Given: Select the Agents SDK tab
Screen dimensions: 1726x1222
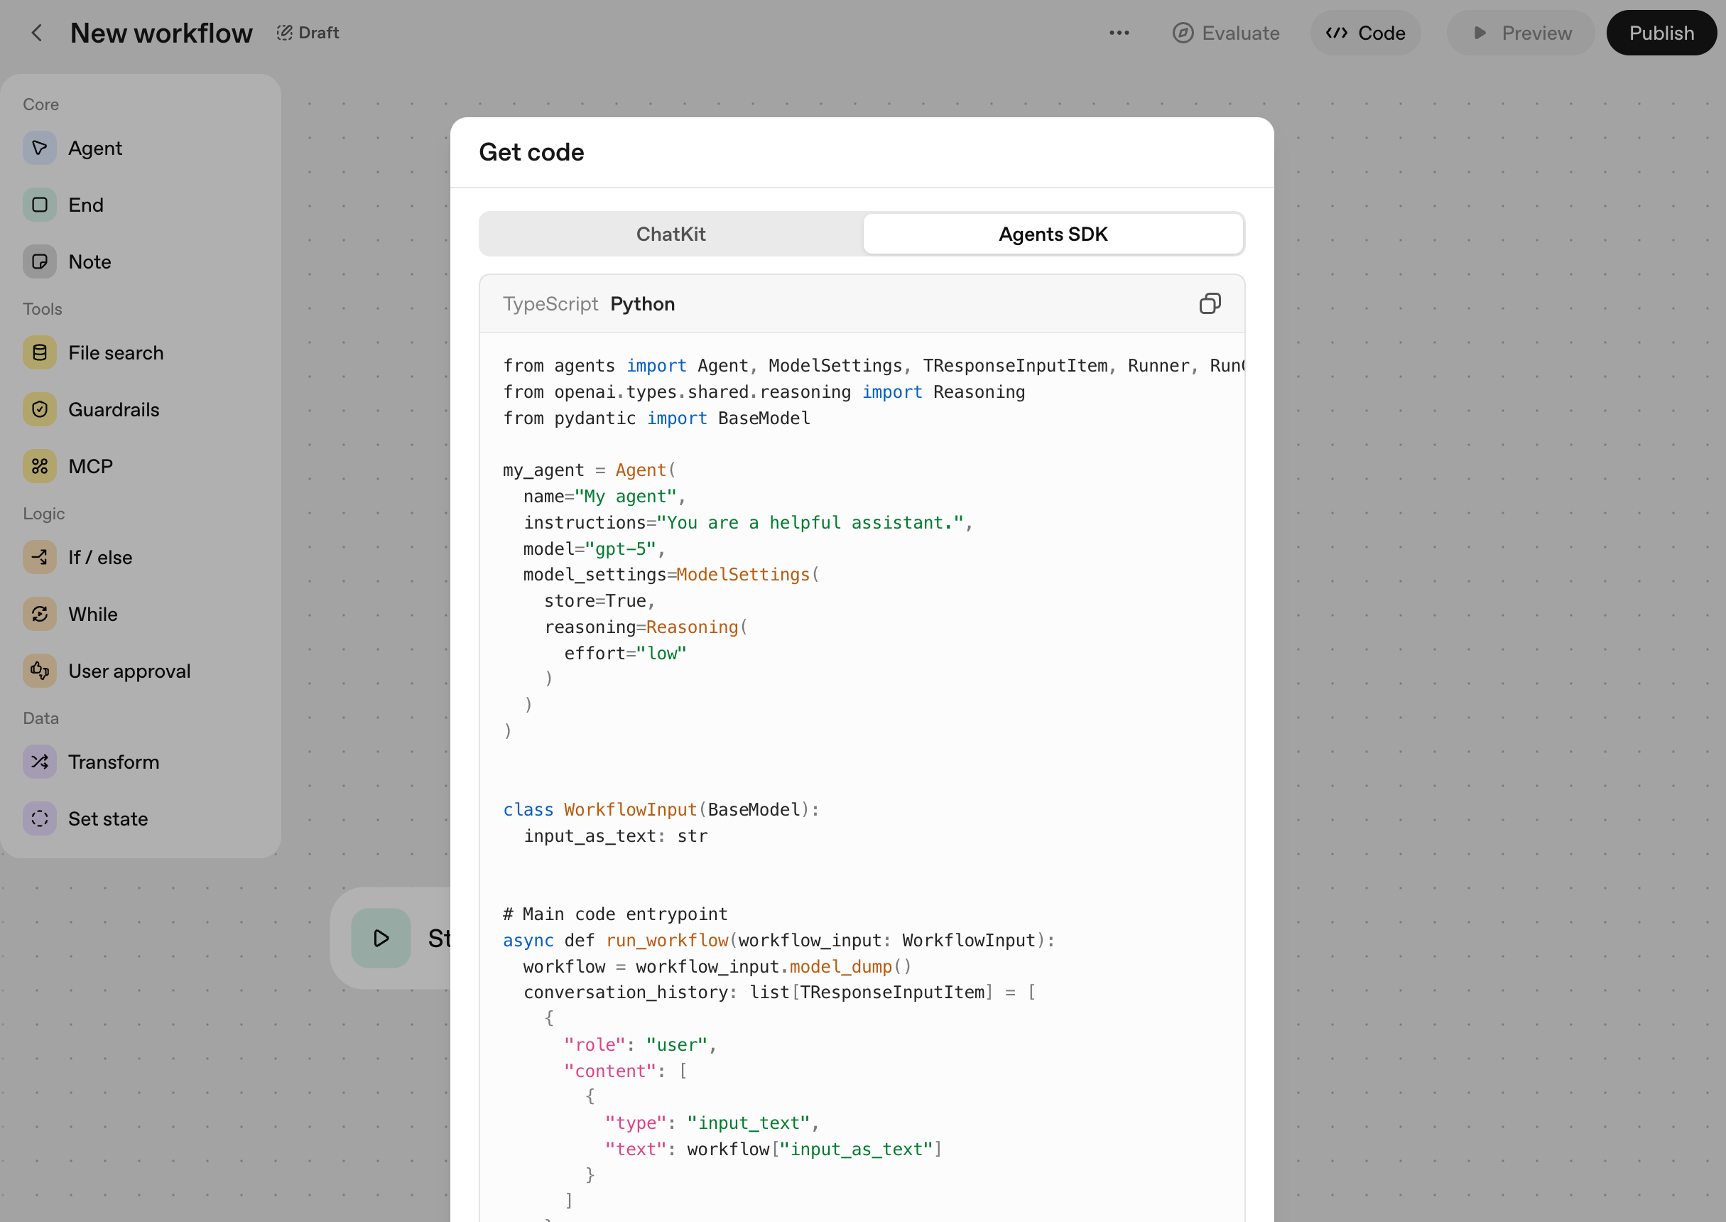Looking at the screenshot, I should 1052,234.
